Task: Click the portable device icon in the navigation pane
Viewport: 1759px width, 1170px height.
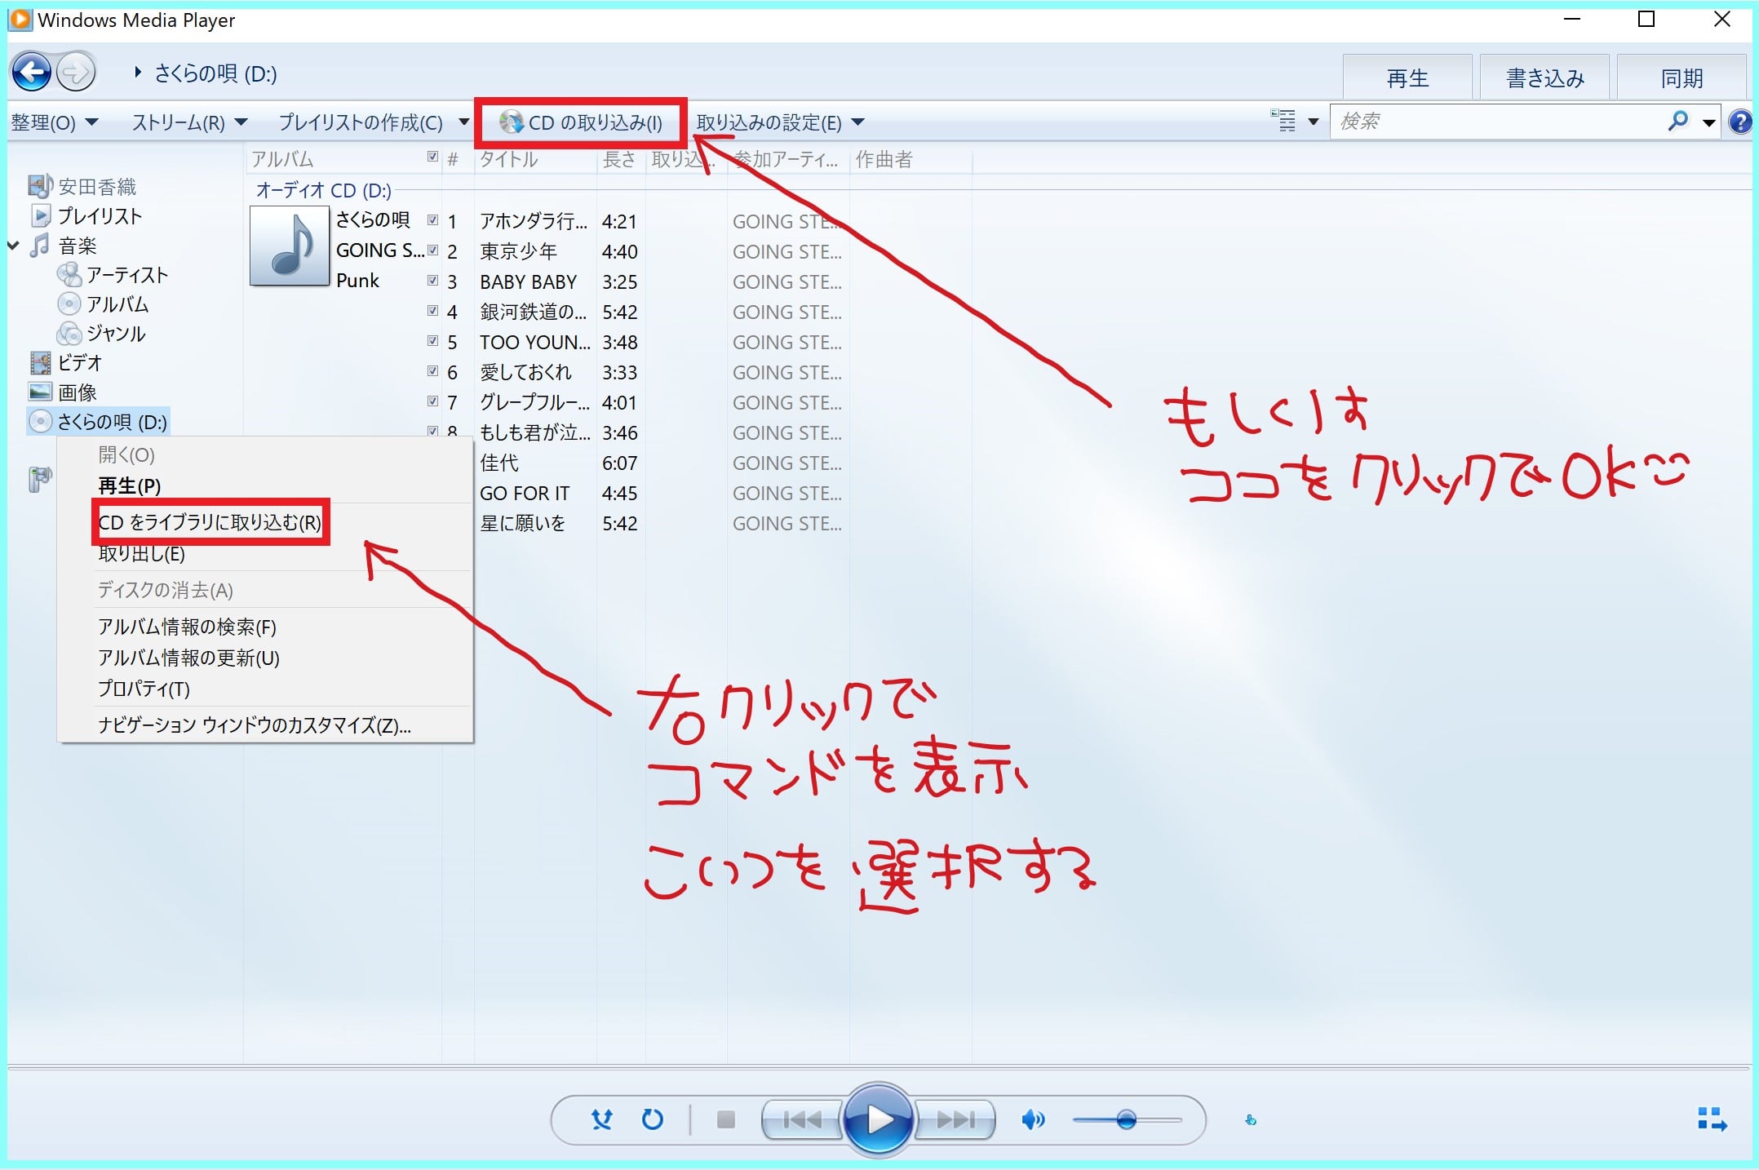Action: click(x=39, y=479)
